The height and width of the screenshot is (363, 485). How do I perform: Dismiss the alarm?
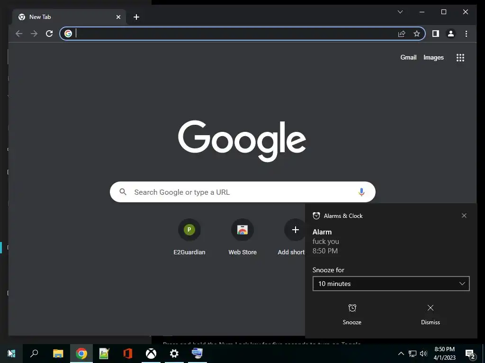(430, 314)
